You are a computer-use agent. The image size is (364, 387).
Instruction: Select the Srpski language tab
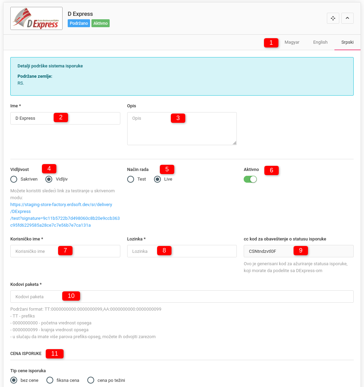(347, 42)
